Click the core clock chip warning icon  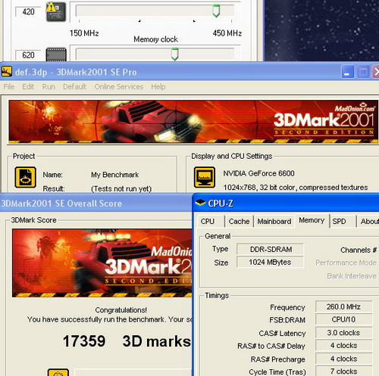tap(56, 11)
